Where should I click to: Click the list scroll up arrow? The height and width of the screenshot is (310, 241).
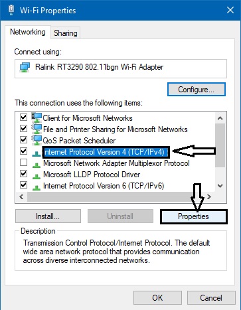click(x=220, y=118)
